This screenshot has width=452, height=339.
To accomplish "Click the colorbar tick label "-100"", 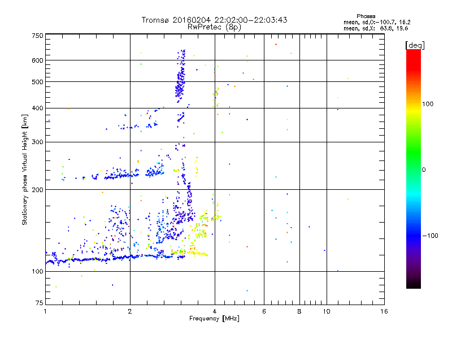I will tap(431, 236).
